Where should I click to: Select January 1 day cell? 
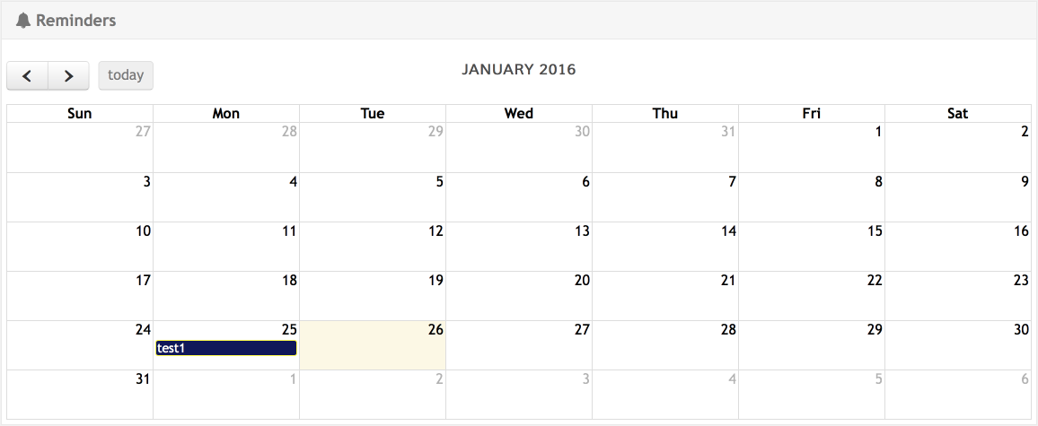pos(812,148)
